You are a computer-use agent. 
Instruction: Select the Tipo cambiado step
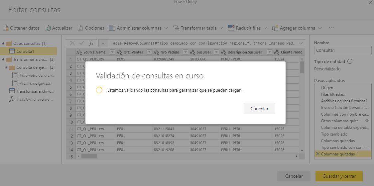[343, 134]
